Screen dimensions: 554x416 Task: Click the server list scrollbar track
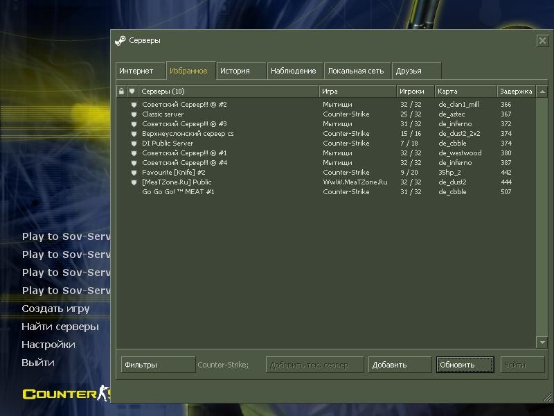[542, 217]
